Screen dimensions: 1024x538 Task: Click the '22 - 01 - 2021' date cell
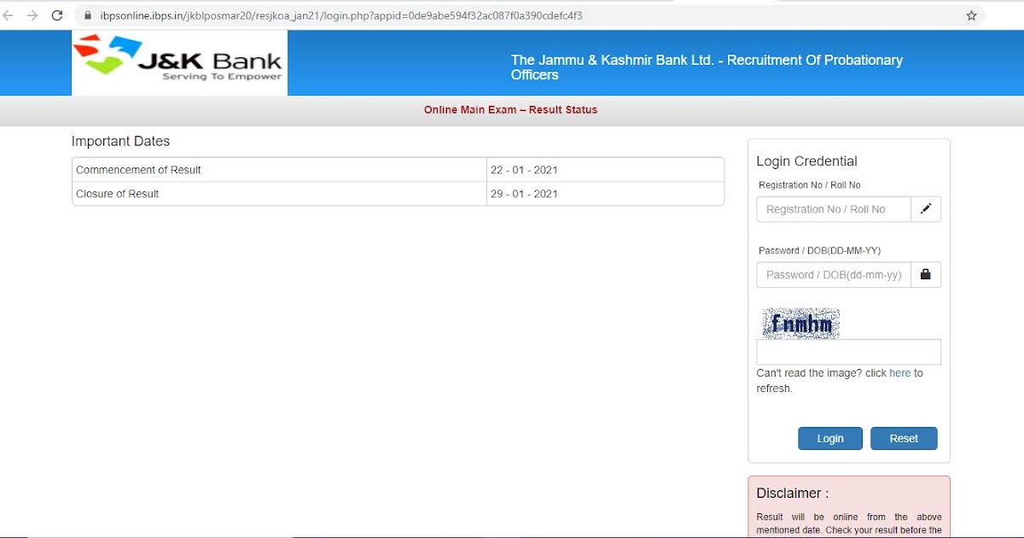[605, 170]
